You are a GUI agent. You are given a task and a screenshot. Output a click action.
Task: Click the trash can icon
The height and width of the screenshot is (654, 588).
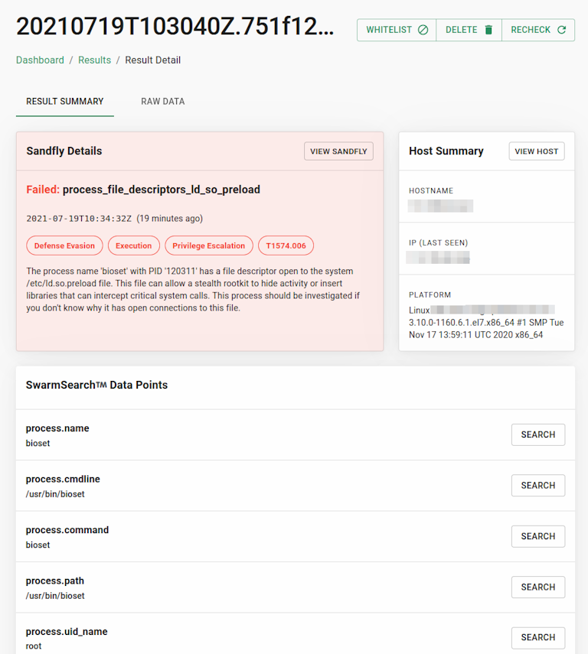coord(488,30)
